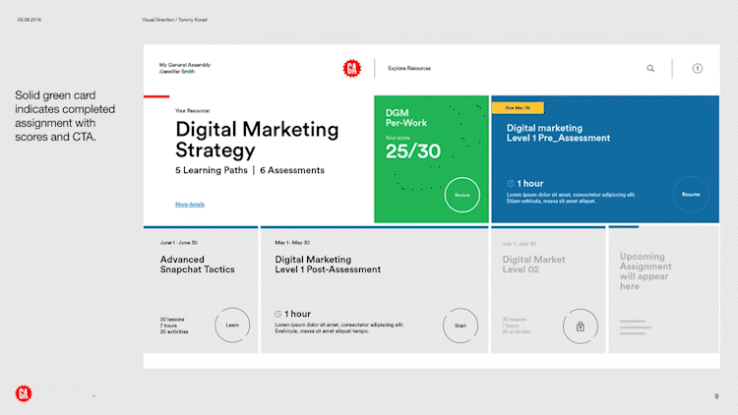Click the 1 hour label on Post-Assessment card
The width and height of the screenshot is (738, 415).
(x=297, y=314)
